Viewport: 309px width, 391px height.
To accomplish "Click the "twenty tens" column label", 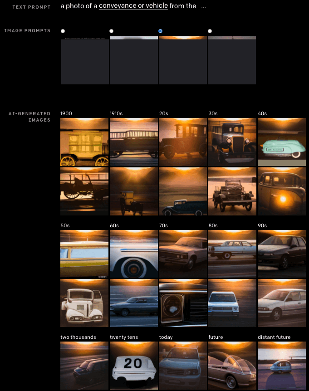I will 124,337.
